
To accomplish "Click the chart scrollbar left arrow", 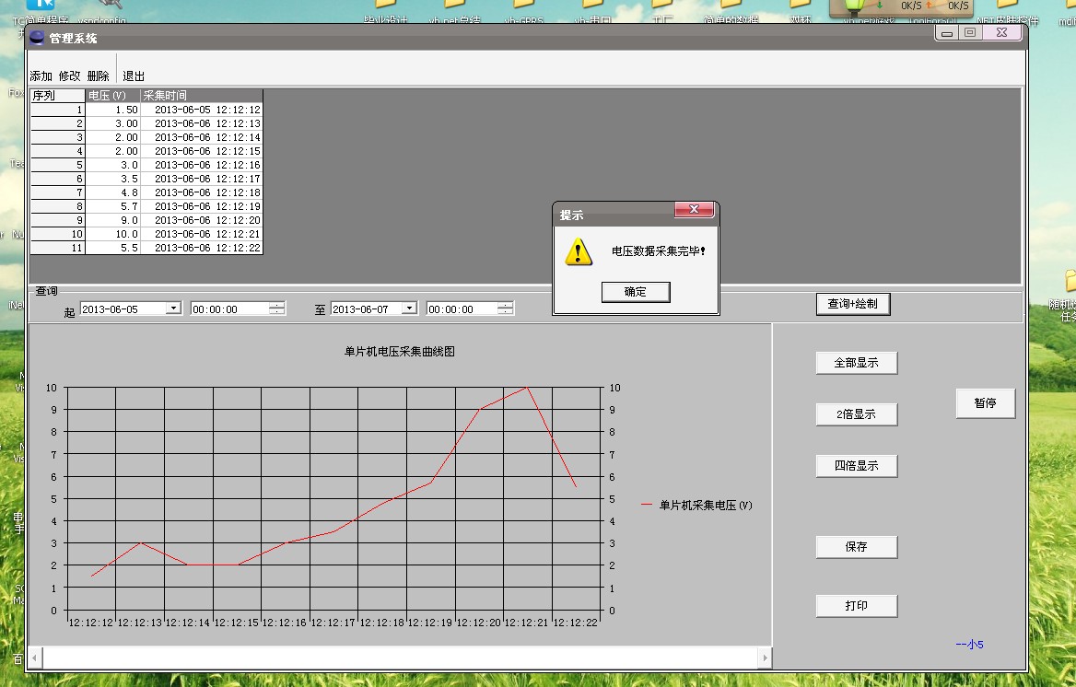I will (35, 658).
